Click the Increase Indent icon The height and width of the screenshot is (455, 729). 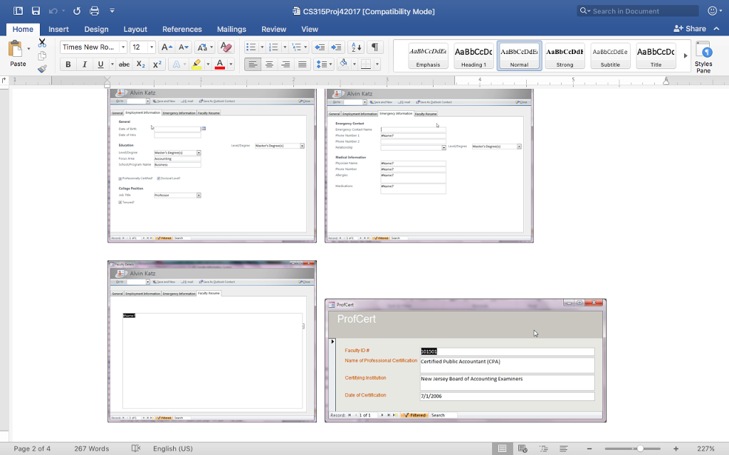tap(336, 47)
